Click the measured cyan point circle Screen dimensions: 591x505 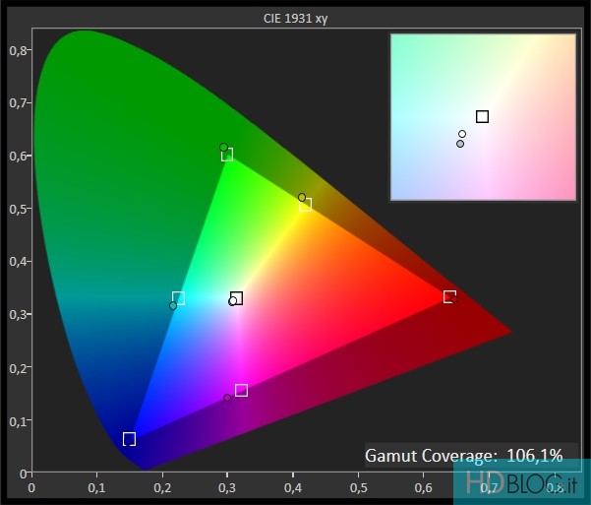pos(173,306)
